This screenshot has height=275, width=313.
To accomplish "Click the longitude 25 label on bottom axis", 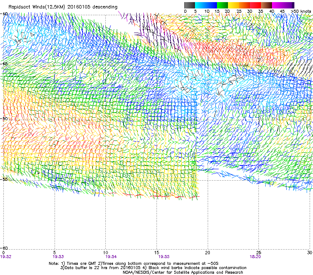I will pyautogui.click(x=259, y=253).
